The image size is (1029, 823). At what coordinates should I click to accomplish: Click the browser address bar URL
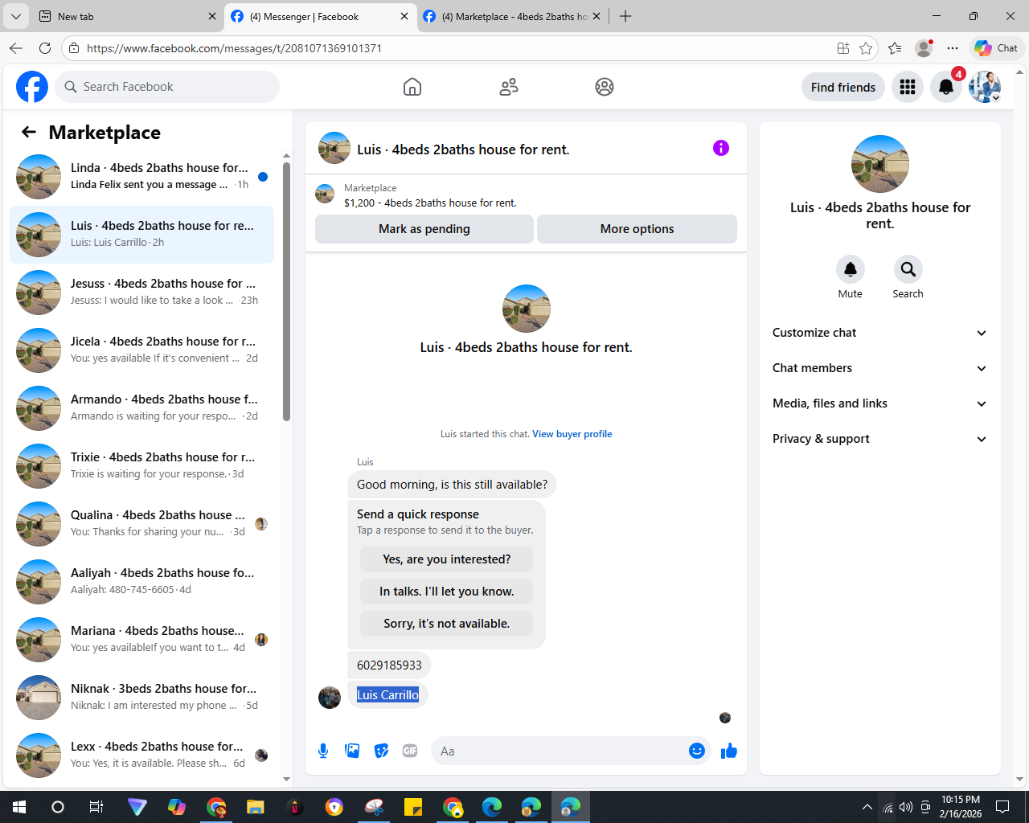point(234,48)
